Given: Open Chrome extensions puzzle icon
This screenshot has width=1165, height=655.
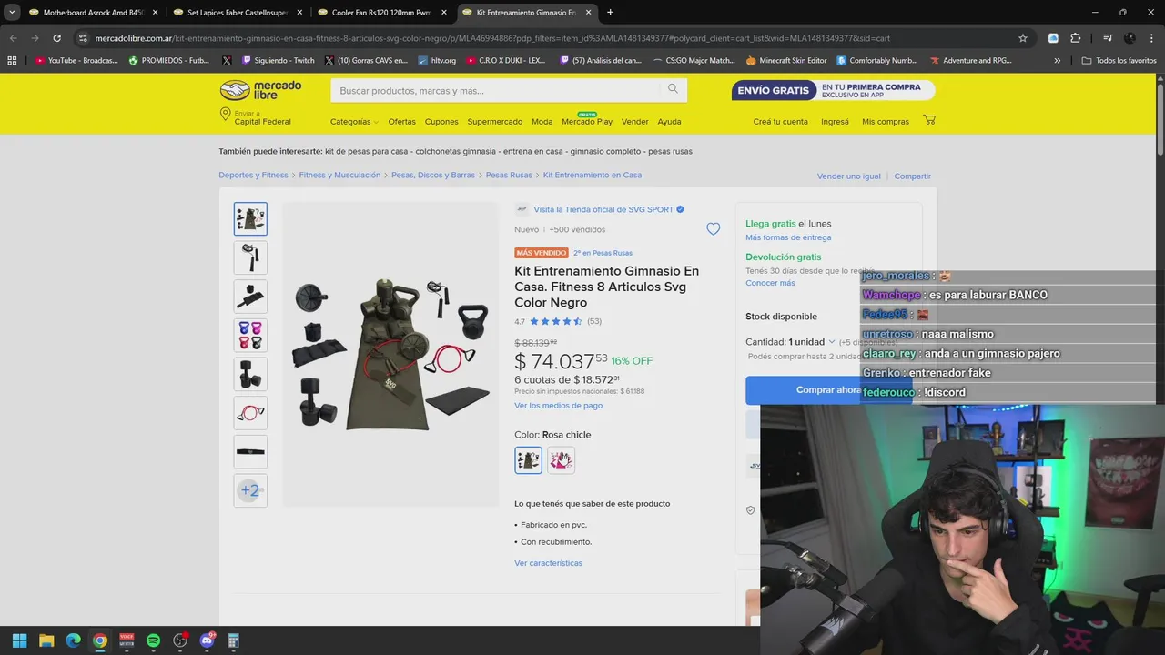Looking at the screenshot, I should [x=1075, y=38].
